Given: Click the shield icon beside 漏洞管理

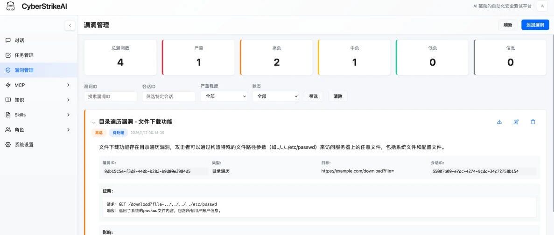Looking at the screenshot, I should [8, 70].
